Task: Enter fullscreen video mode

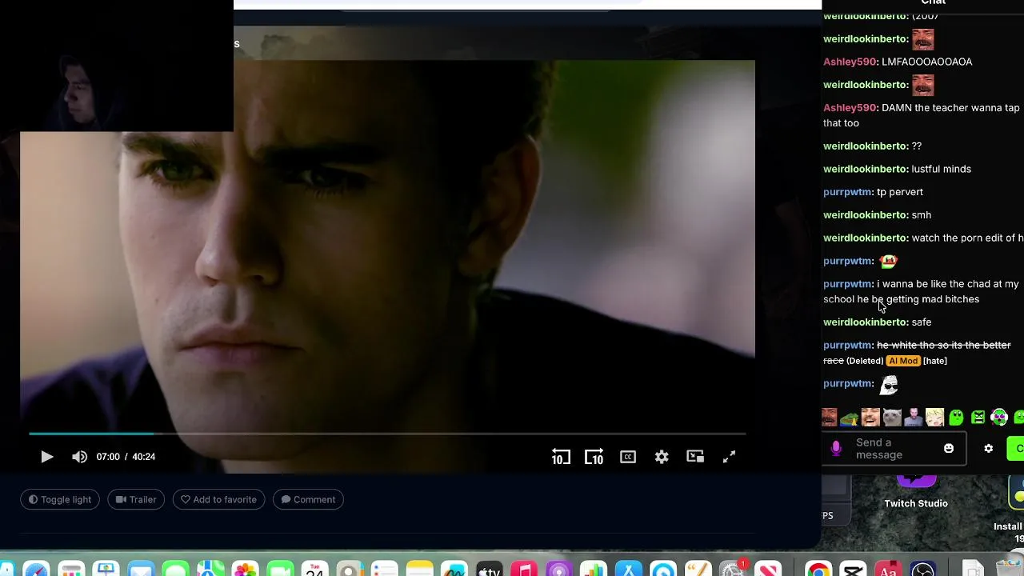Action: (729, 457)
